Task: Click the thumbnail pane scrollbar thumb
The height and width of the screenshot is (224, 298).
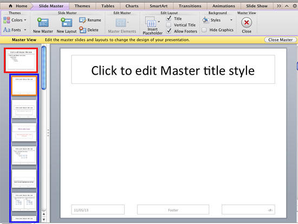Action: pos(44,68)
